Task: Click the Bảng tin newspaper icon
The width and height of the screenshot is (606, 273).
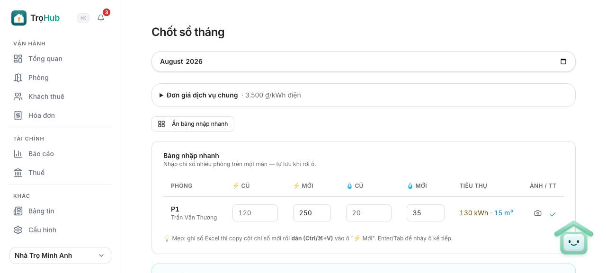Action: click(x=18, y=211)
